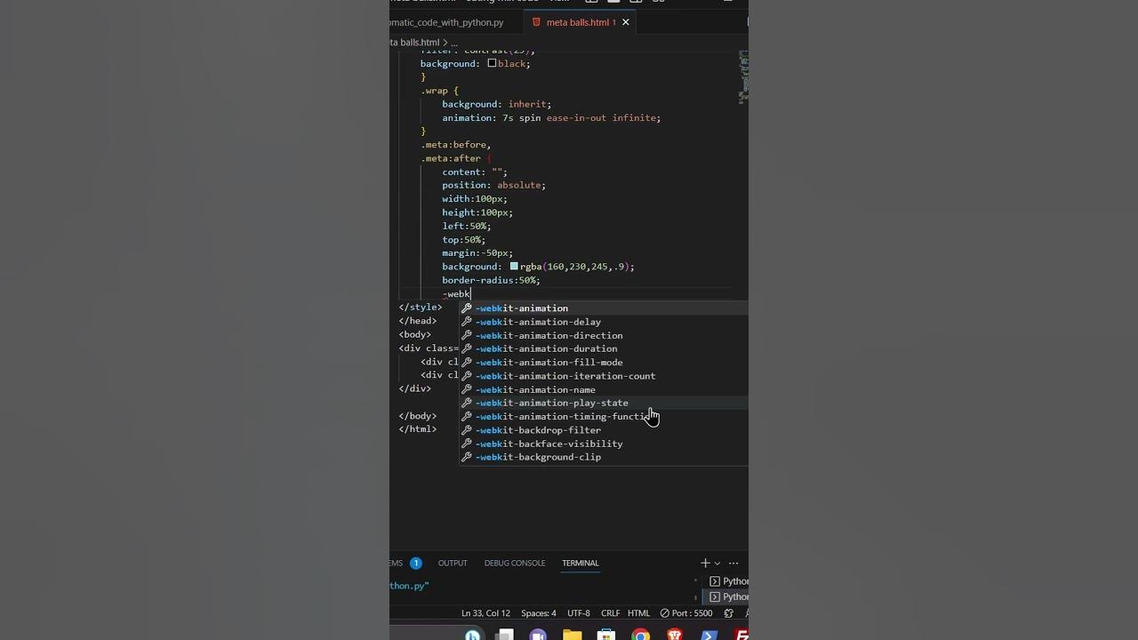Click wrench icon beside -webkit-animation-delay
Screen dimensions: 1138x640
click(467, 322)
